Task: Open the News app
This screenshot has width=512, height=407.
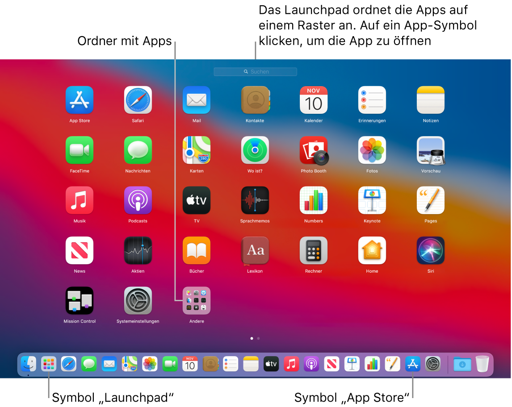Action: 79,250
